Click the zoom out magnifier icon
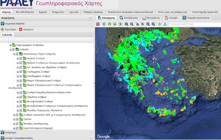The image size is (221, 140). [x=132, y=24]
